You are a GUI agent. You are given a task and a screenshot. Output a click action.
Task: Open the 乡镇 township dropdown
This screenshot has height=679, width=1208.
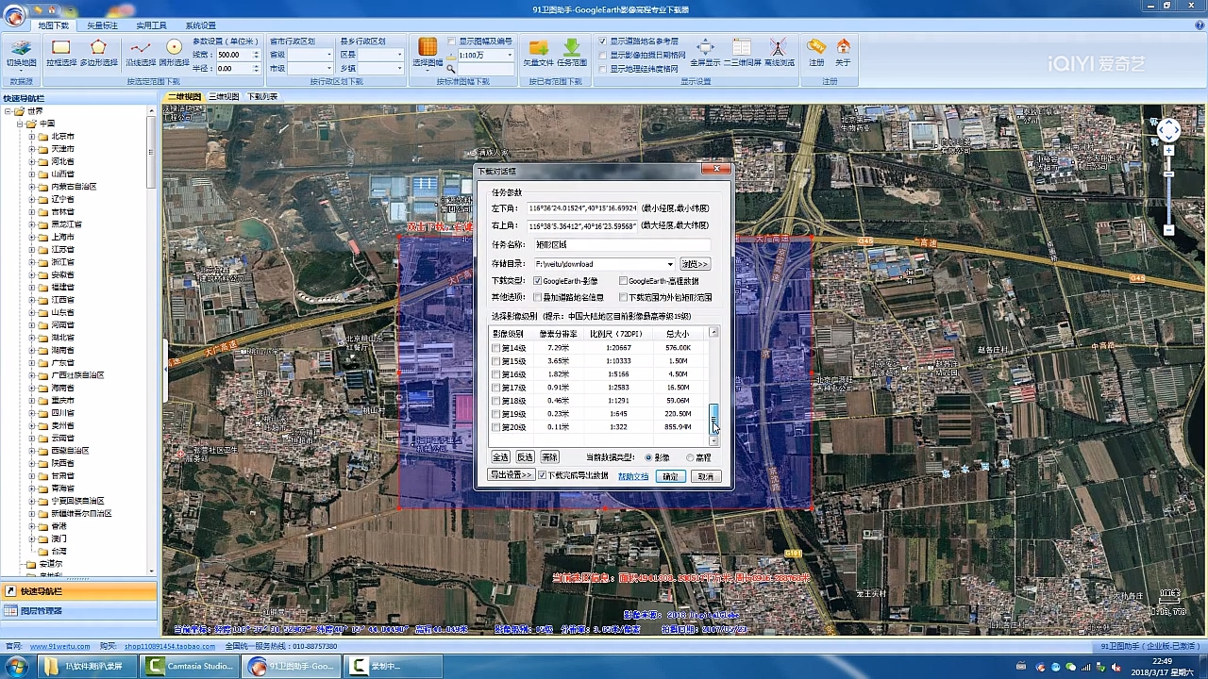pos(399,69)
